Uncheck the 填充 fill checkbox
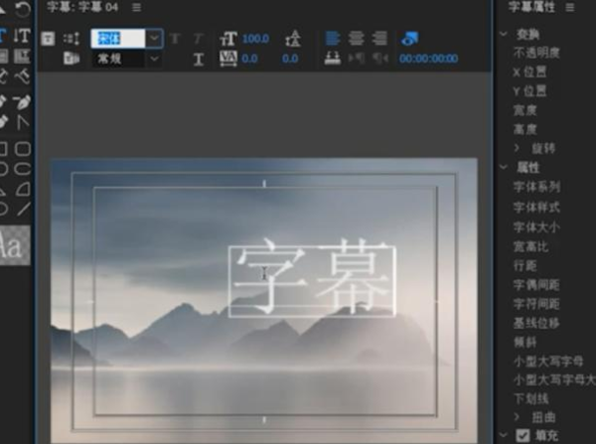The image size is (596, 444). tap(523, 435)
